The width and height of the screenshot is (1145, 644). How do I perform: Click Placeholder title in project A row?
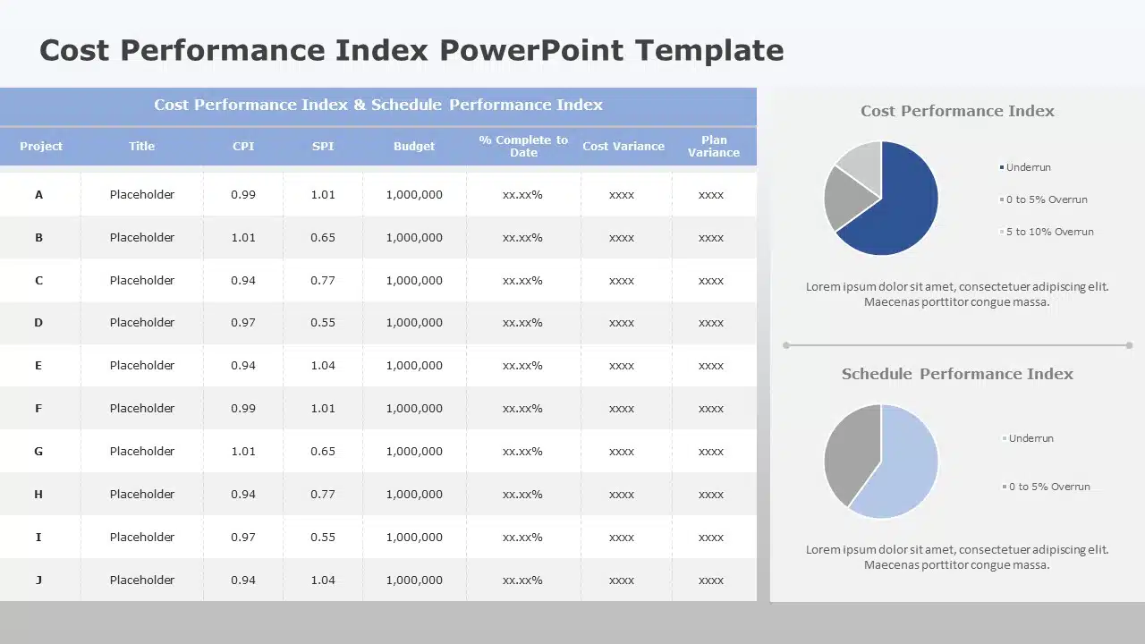point(142,194)
